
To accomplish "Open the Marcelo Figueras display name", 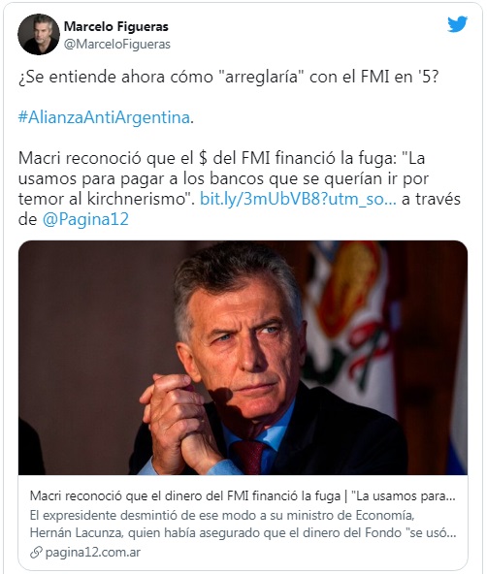I will point(116,26).
